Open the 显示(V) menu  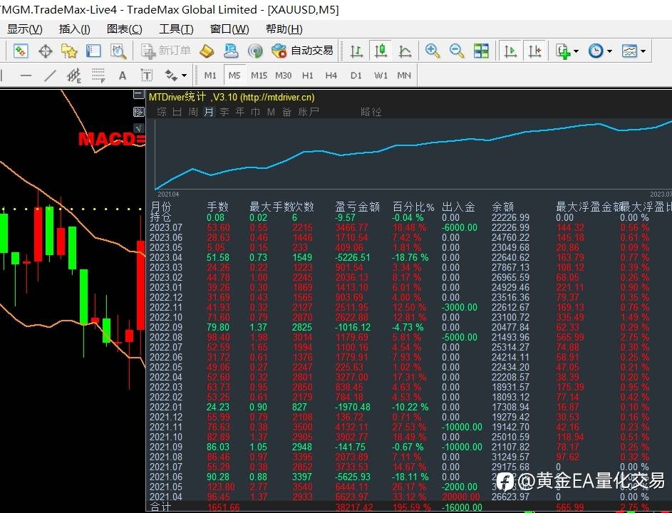24,29
